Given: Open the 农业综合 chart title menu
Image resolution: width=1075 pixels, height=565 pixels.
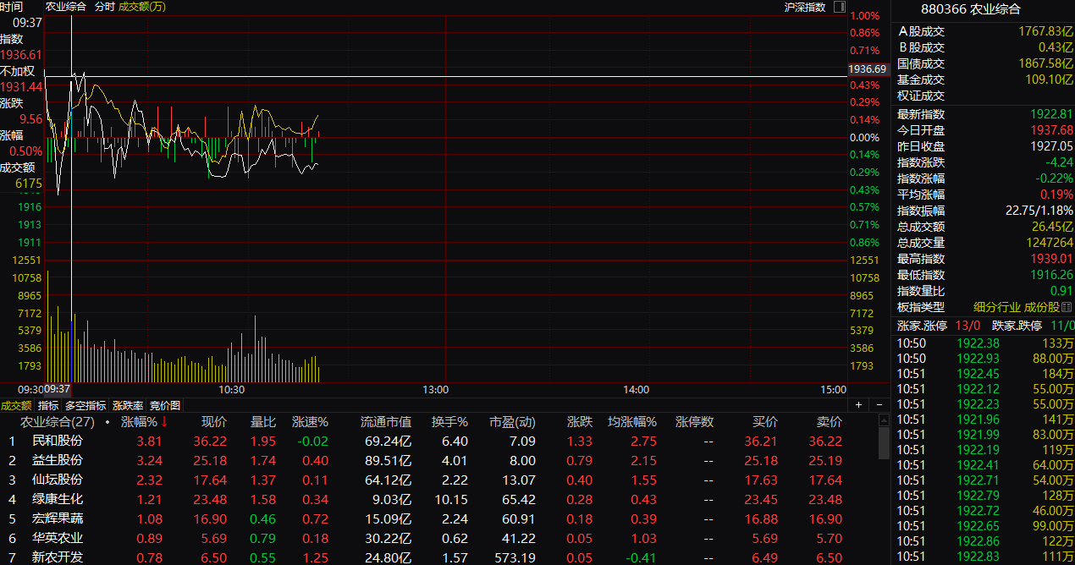Looking at the screenshot, I should 65,6.
